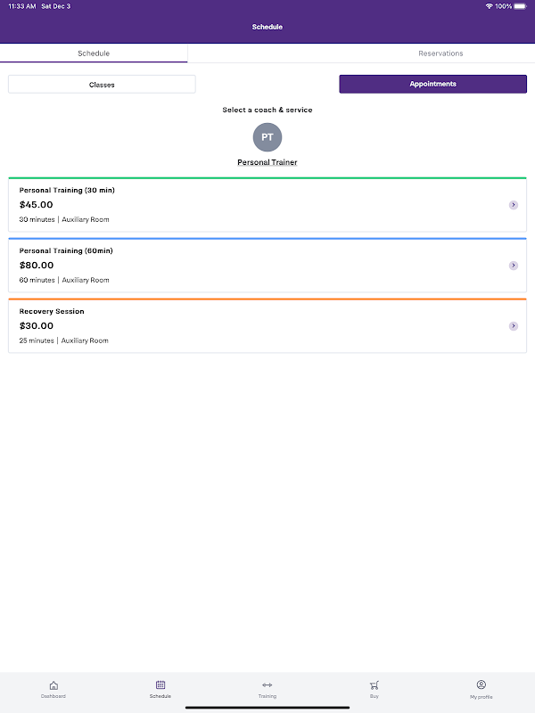Expand the Recovery Session chevron
Viewport: 535px width, 713px height.
click(514, 326)
